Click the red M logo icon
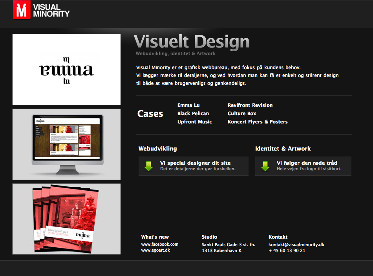Screen dimensions: 373x276 [x=22, y=10]
